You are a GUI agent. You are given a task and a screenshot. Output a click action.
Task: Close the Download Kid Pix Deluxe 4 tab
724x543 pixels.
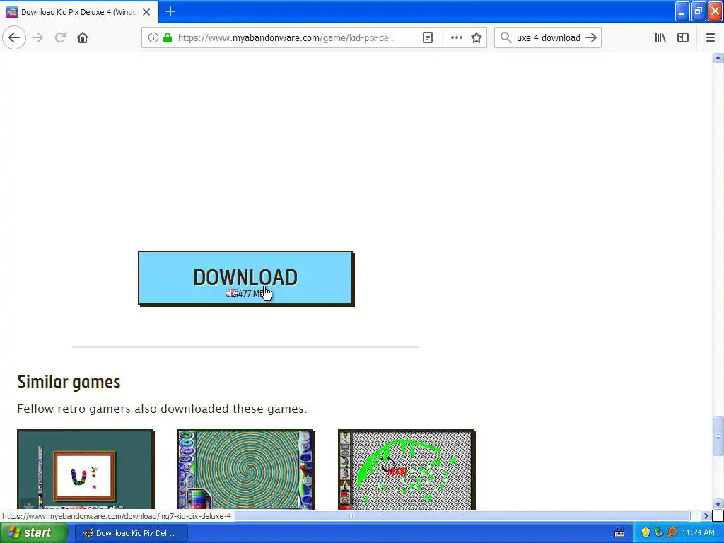coord(146,12)
